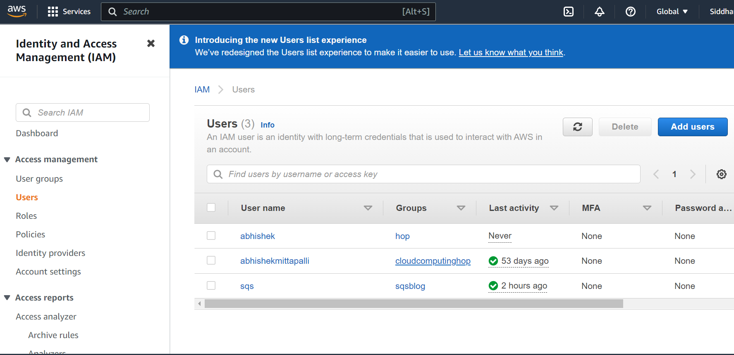Select all users checkbox in header

(x=211, y=208)
